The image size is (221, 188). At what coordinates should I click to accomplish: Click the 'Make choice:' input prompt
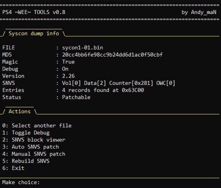21,182
